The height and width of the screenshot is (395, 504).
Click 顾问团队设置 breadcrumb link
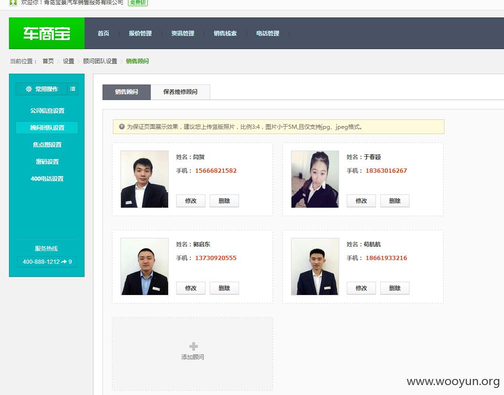tap(100, 61)
